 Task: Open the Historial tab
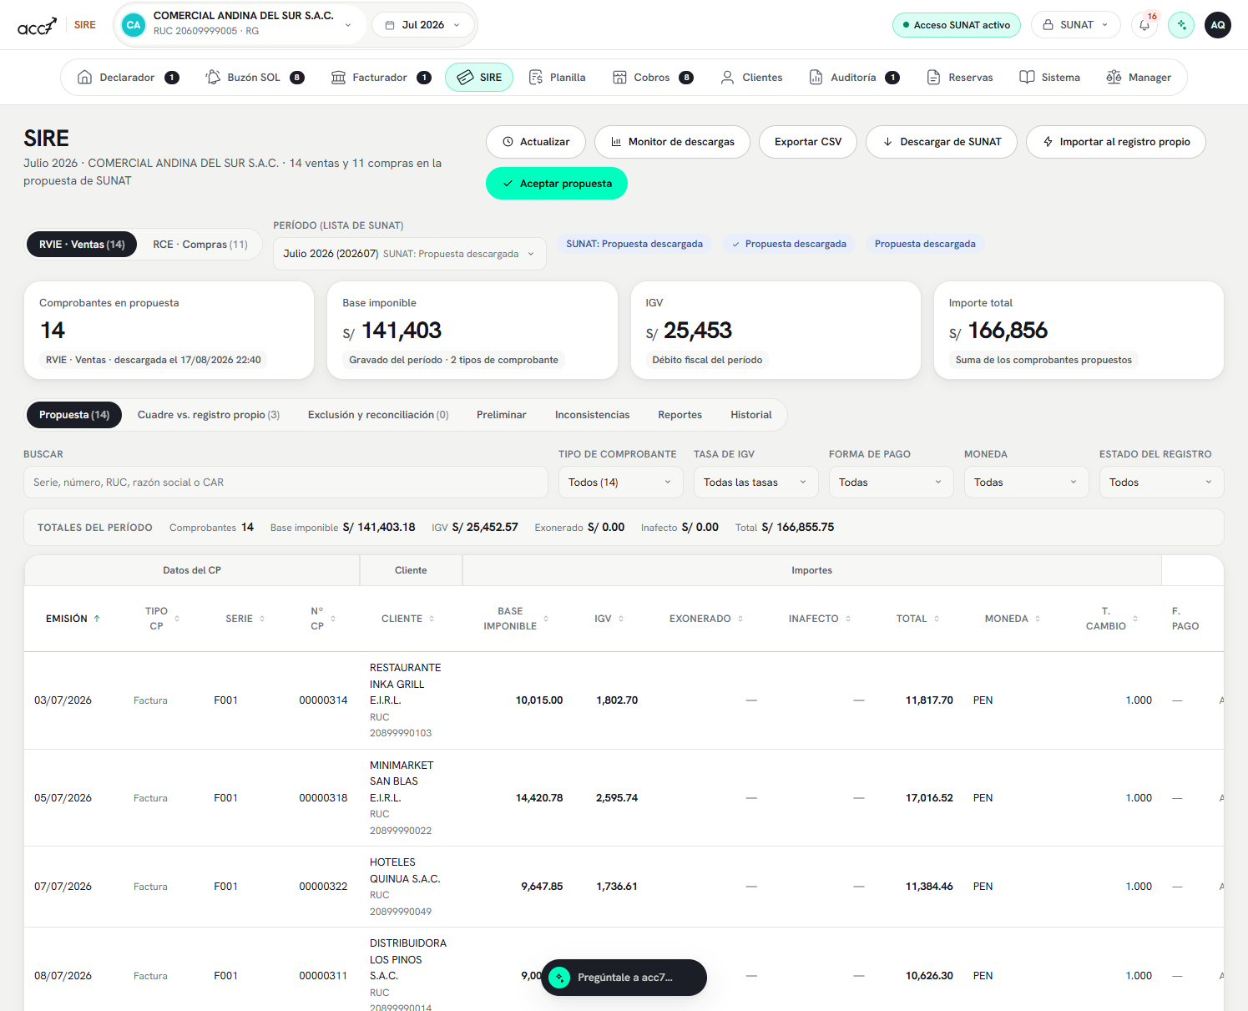[751, 415]
